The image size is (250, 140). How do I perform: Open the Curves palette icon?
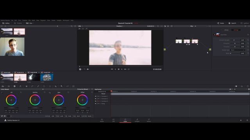[32, 86]
